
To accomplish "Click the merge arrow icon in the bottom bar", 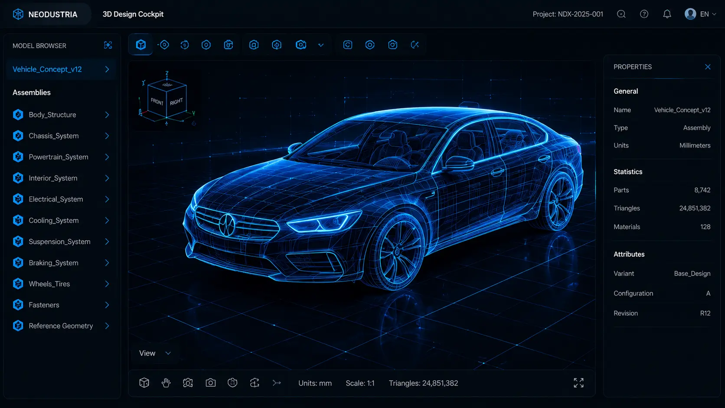I will (x=277, y=383).
